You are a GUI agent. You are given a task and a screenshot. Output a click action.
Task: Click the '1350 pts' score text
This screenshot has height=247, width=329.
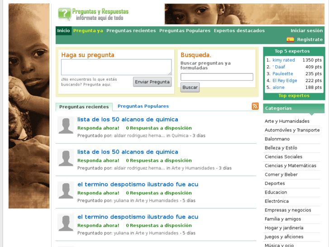coord(312,60)
